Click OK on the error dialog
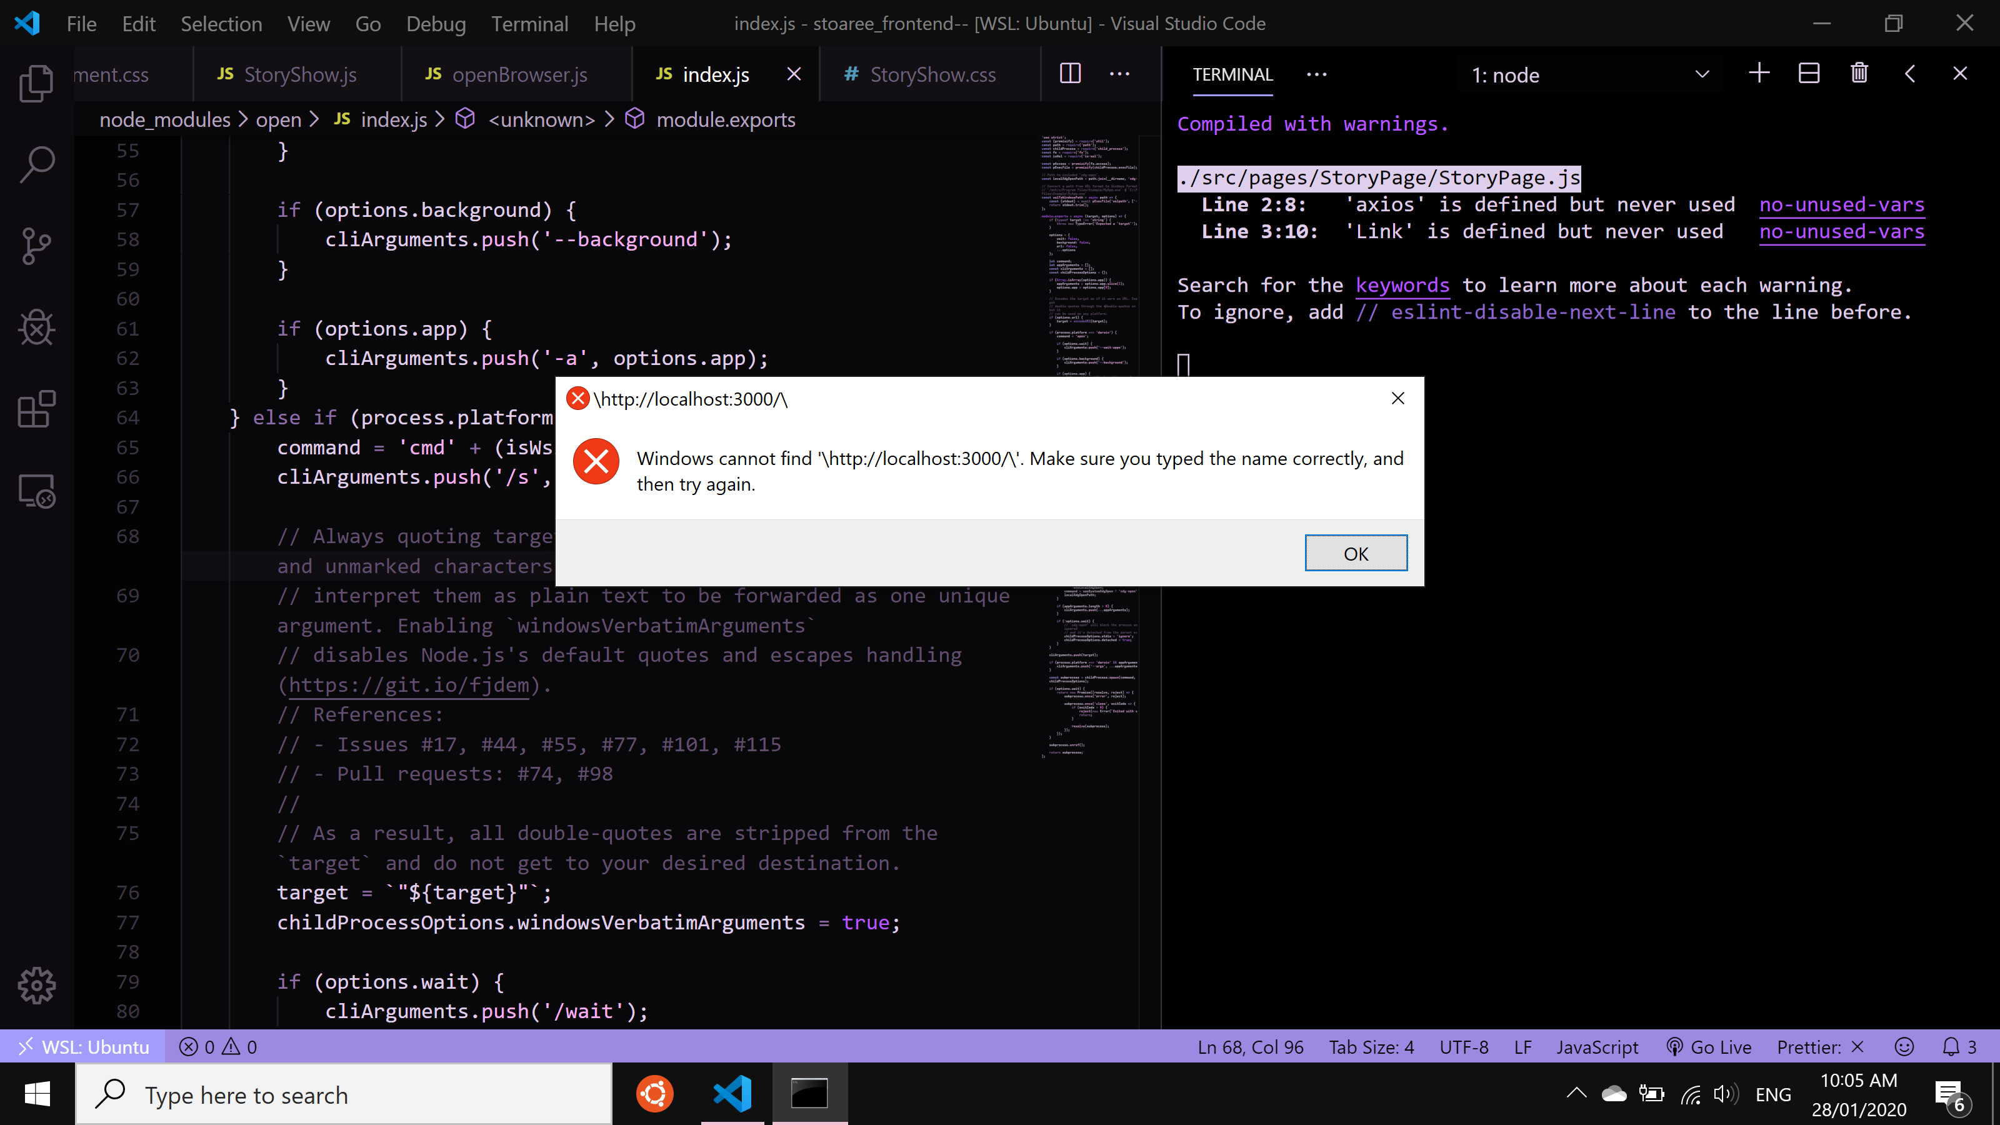2000x1125 pixels. pyautogui.click(x=1356, y=552)
